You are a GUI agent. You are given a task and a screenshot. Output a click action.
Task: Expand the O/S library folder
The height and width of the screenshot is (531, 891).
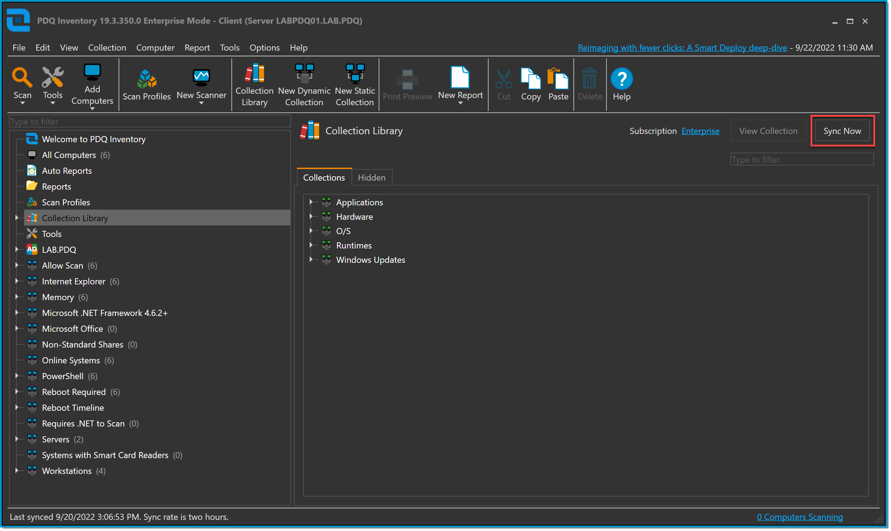coord(311,230)
